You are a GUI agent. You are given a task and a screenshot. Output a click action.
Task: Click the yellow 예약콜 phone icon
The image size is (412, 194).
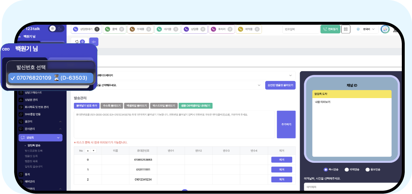click(241, 29)
